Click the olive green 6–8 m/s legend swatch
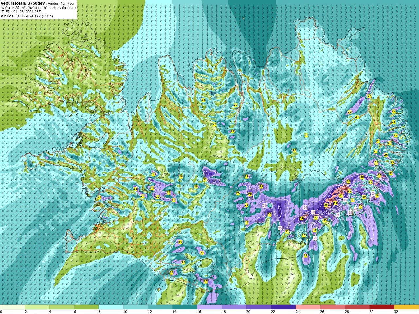The image size is (419, 314). pyautogui.click(x=86, y=307)
